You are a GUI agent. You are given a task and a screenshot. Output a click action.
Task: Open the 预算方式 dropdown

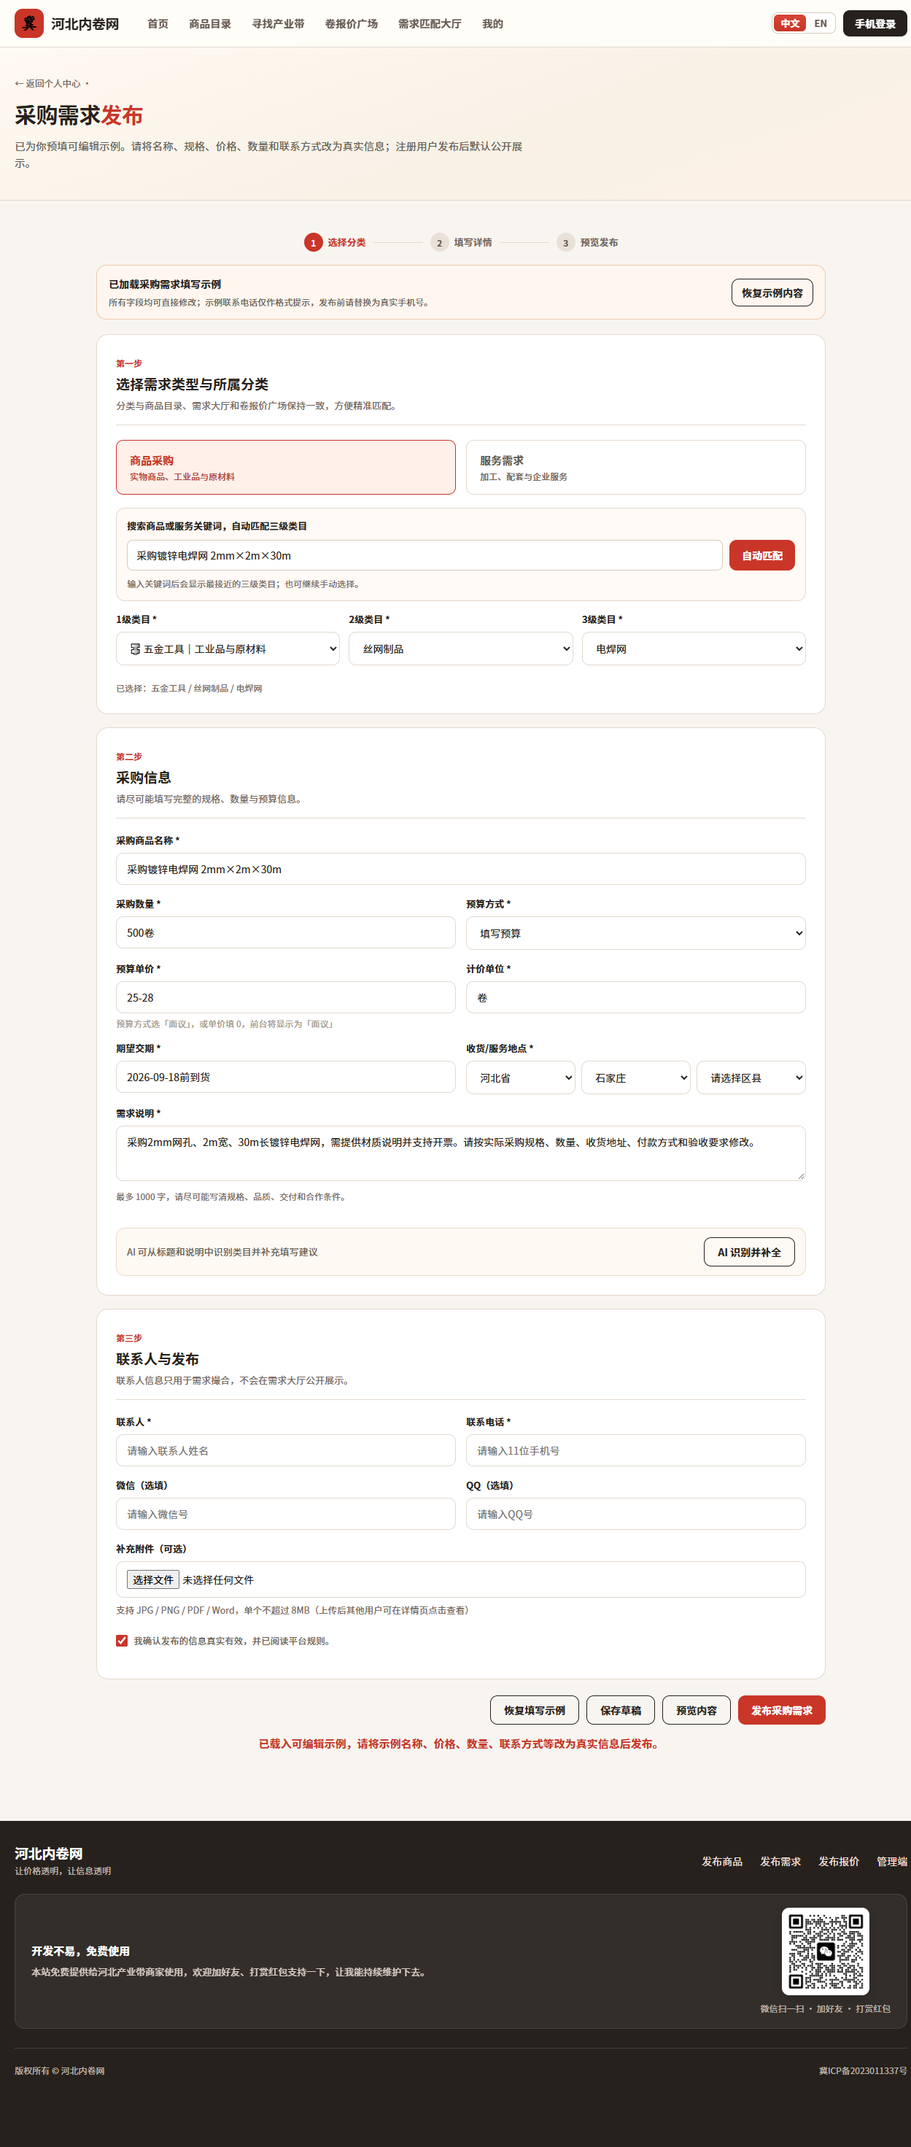636,932
